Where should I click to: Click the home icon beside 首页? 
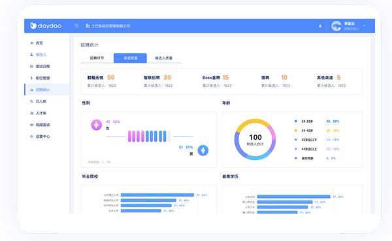coord(32,43)
